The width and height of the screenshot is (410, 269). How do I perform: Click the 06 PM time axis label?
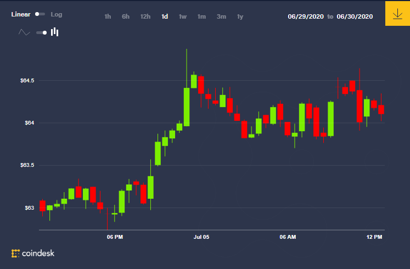coord(115,237)
